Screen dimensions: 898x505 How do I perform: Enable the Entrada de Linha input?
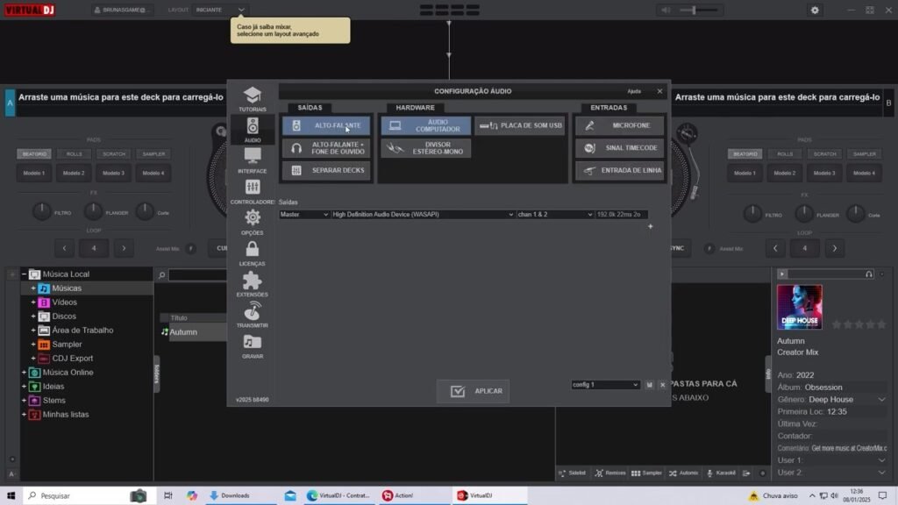click(x=620, y=171)
